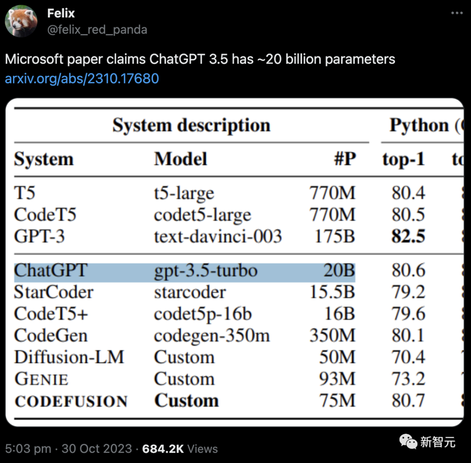Click the System description header
This screenshot has width=471, height=463.
[191, 126]
